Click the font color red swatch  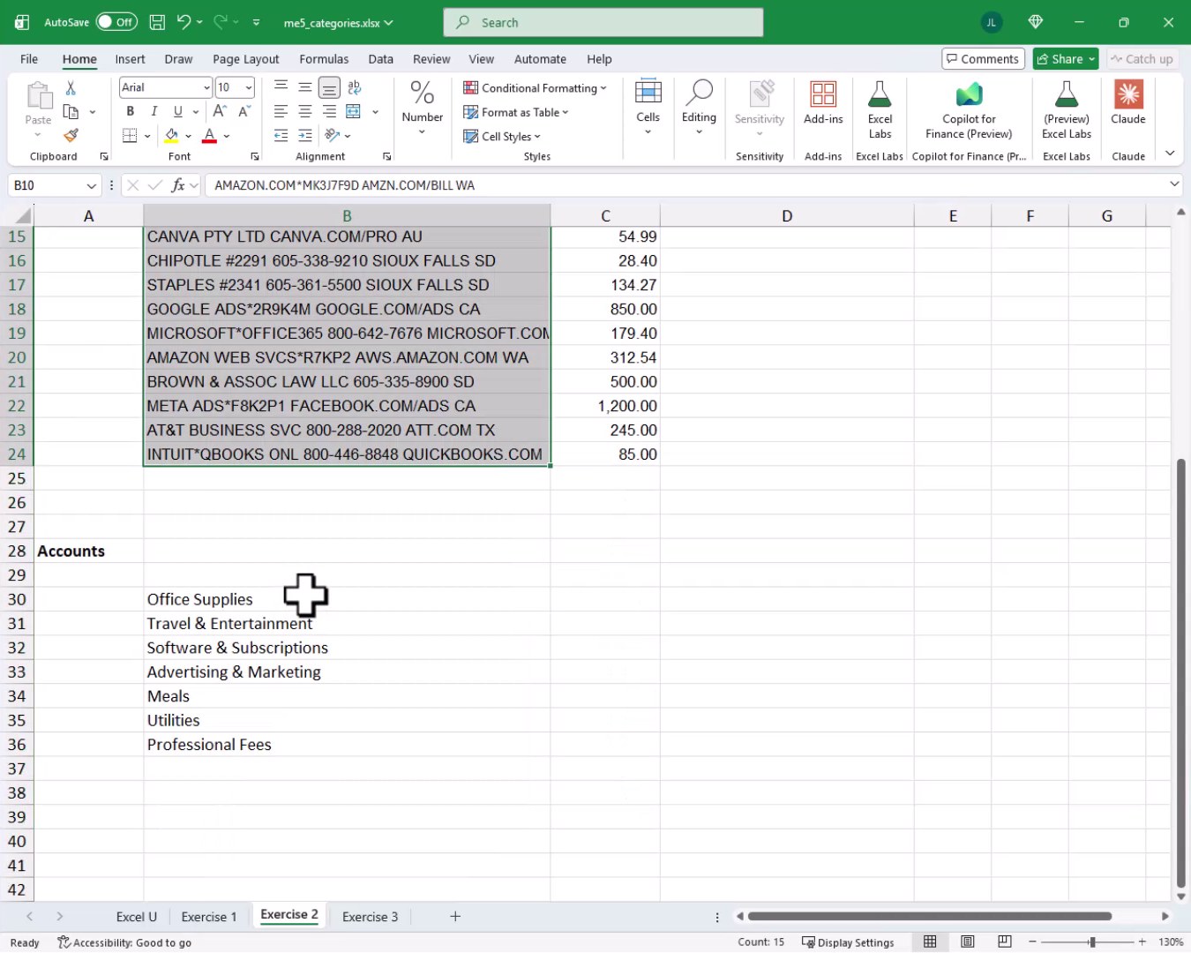(209, 136)
